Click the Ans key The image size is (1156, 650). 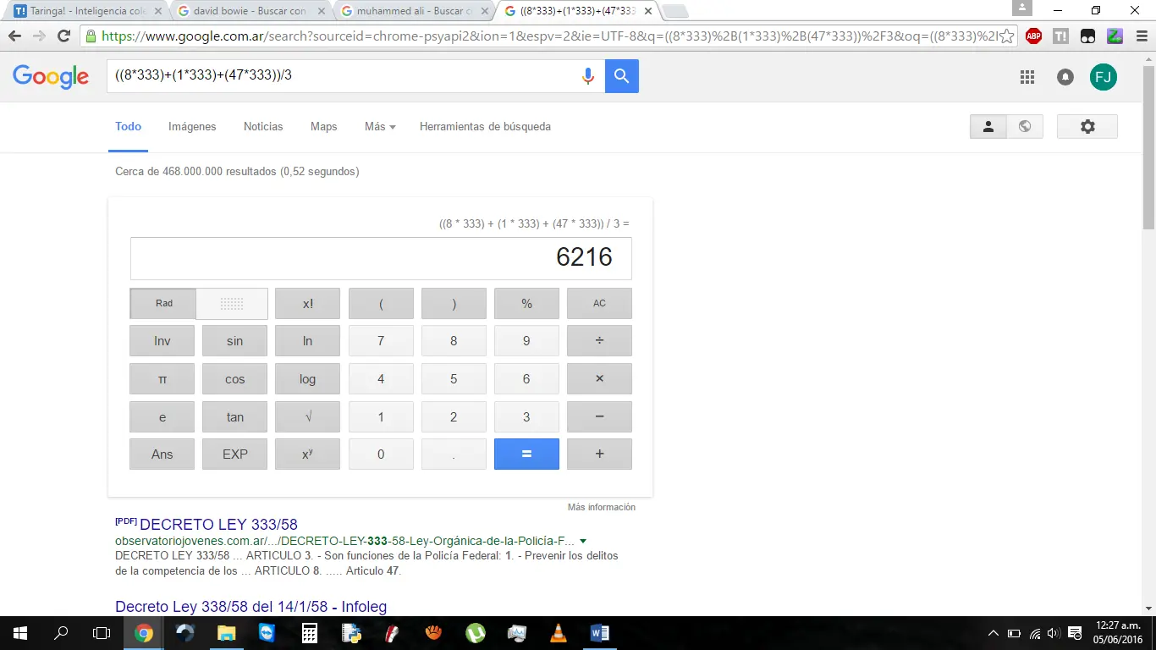162,454
